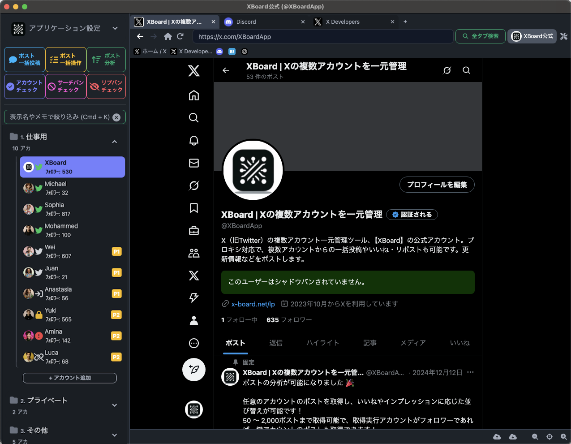Click the reset zoom target icon

(x=550, y=436)
